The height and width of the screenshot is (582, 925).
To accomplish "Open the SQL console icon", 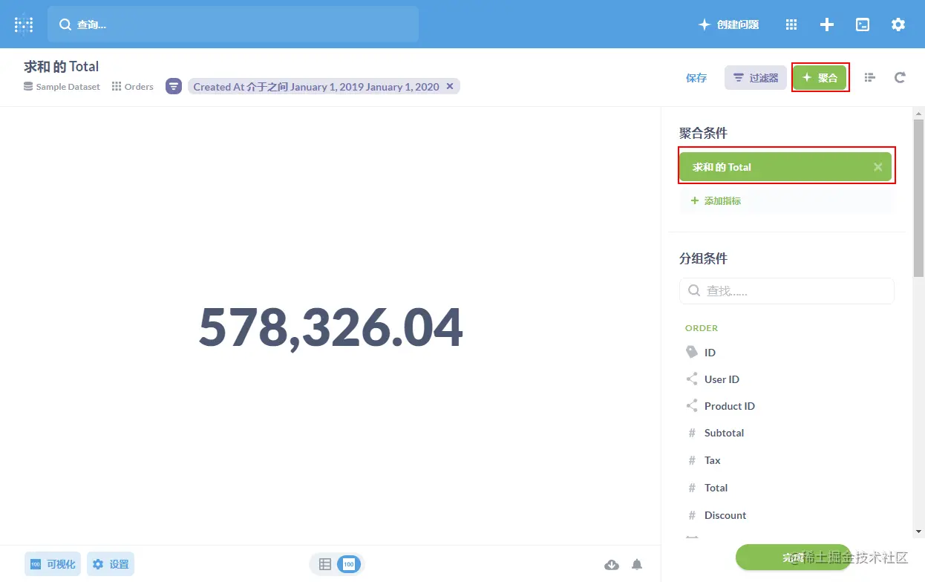I will [x=863, y=24].
